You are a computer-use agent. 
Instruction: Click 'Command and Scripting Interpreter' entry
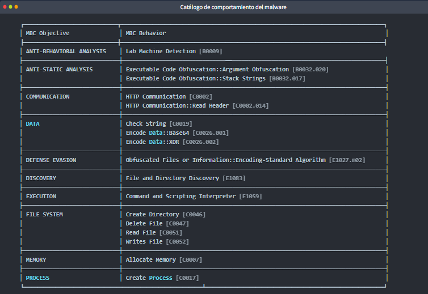point(181,197)
